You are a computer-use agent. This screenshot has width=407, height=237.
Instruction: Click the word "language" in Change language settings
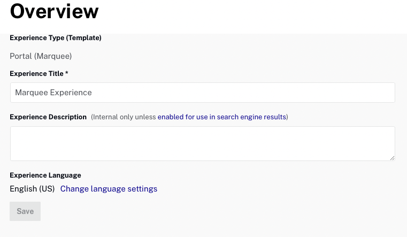108,189
